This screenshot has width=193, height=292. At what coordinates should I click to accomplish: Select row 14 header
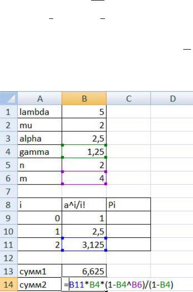9,284
